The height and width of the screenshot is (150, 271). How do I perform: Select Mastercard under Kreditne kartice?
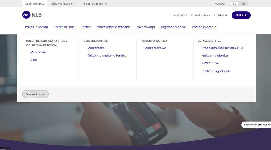pyautogui.click(x=39, y=52)
